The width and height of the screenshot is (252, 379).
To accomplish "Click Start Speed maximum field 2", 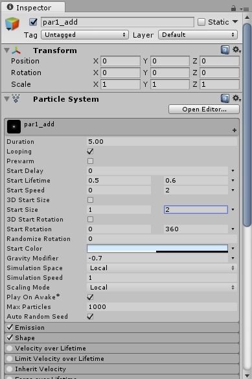I will pos(196,190).
